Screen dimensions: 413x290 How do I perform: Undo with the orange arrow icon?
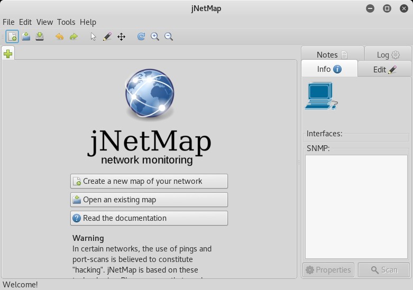(x=60, y=36)
